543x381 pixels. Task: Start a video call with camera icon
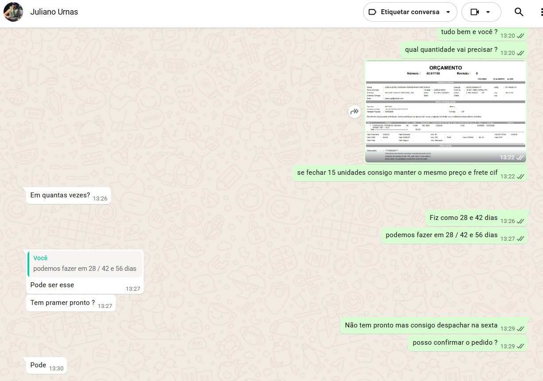tap(475, 12)
